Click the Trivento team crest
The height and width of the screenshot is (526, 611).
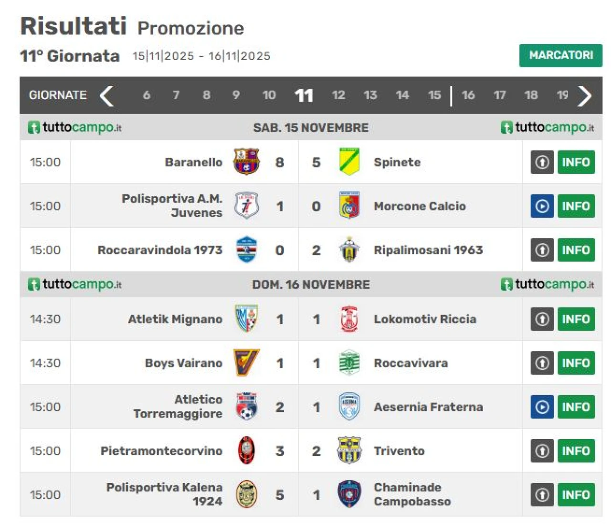click(349, 451)
